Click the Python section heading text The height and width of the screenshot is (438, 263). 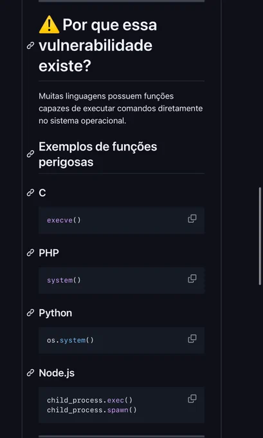(x=55, y=313)
